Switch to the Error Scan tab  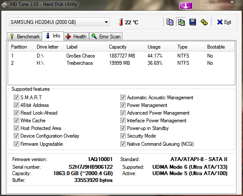click(x=106, y=37)
